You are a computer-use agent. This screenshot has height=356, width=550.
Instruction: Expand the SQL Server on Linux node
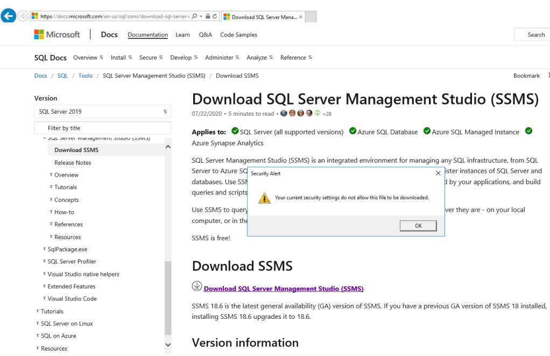tap(67, 324)
